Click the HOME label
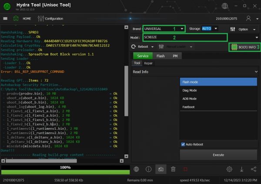 coord(27,19)
